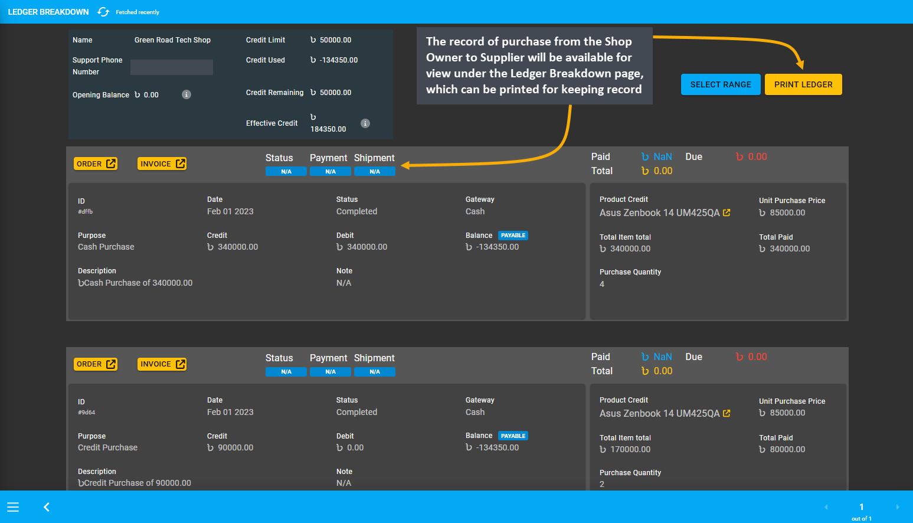
Task: Click Shipment N/A badge in second entry header
Action: 375,372
